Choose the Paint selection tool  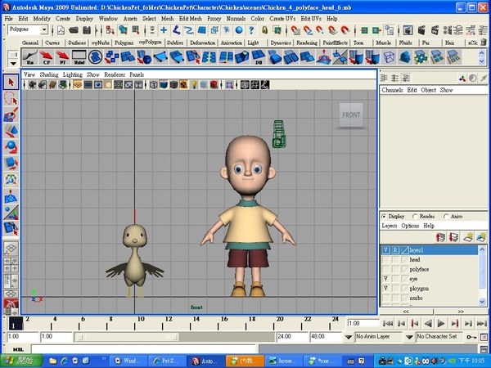click(11, 114)
